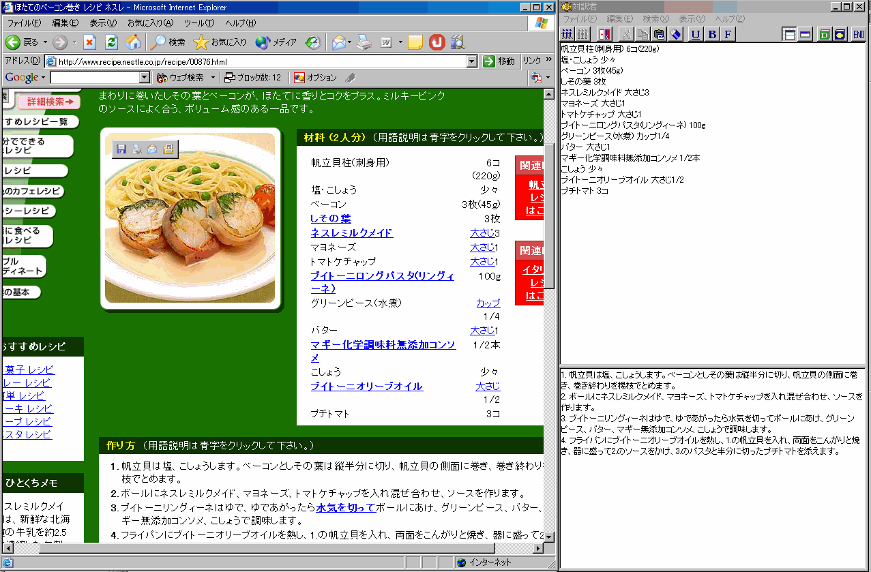Click the blue people group icon in 対訳君

coord(568,34)
